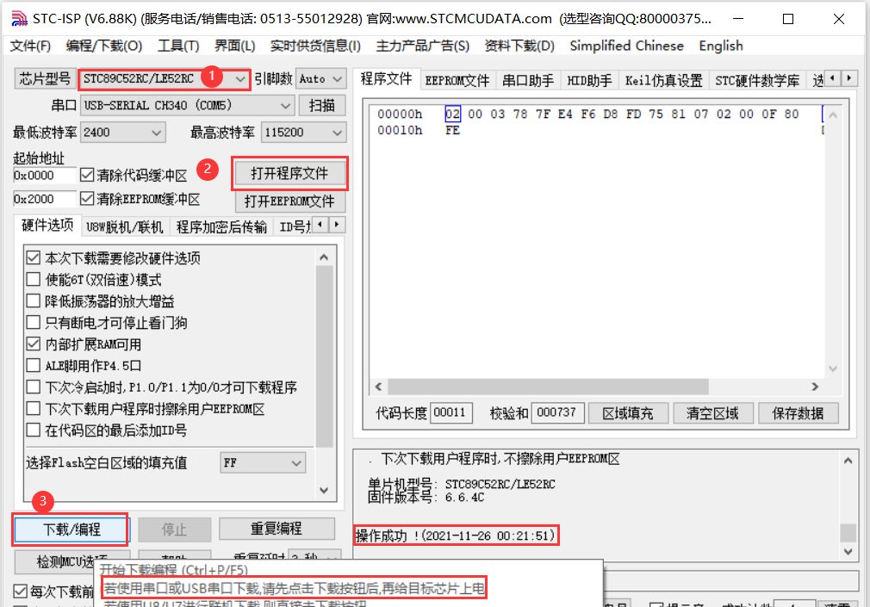Click 清空区域 button

[x=712, y=413]
